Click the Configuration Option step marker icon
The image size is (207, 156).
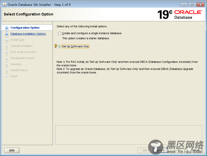pyautogui.click(x=7, y=28)
